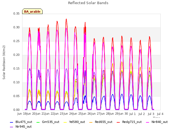
Task: Click the 0.30 y-axis tick label
Action: 17,28
